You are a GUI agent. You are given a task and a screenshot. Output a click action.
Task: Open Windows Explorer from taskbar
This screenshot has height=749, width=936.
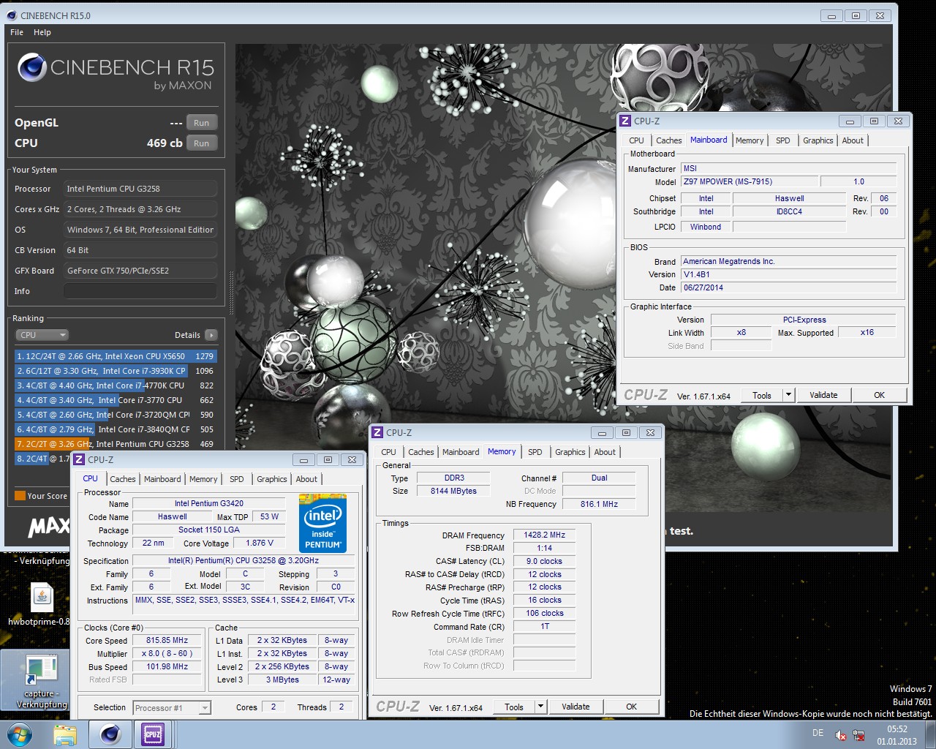[64, 734]
